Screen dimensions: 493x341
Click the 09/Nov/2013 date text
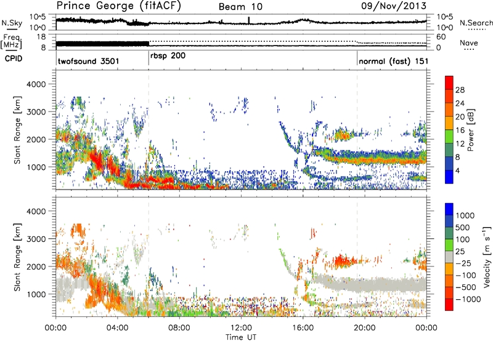tap(394, 6)
